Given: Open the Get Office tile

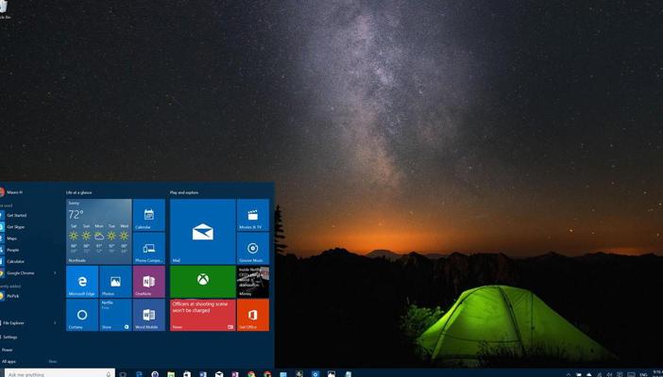Looking at the screenshot, I should 252,315.
